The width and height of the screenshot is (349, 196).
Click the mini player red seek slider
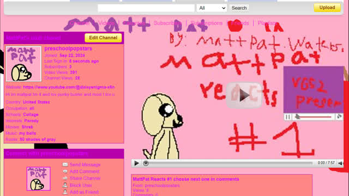pos(315,117)
